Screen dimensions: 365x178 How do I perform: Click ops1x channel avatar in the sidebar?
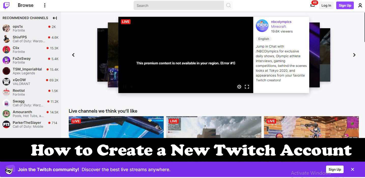coord(6,28)
